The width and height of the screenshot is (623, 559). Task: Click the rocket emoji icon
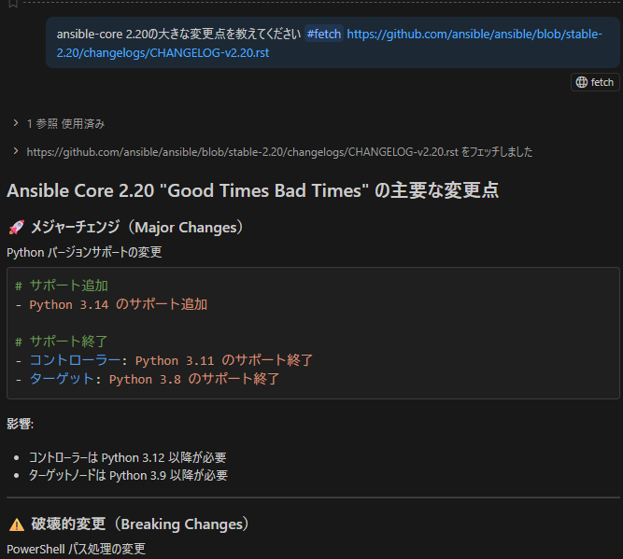point(17,228)
